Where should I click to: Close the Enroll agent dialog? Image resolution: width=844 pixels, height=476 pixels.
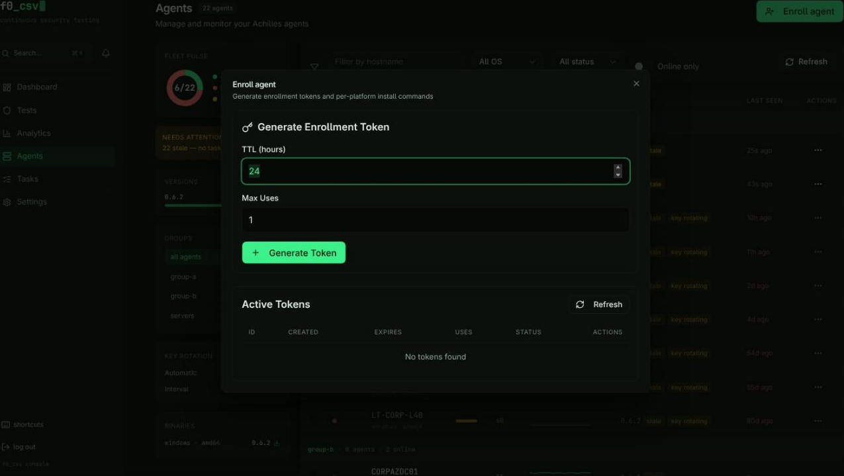(x=636, y=83)
